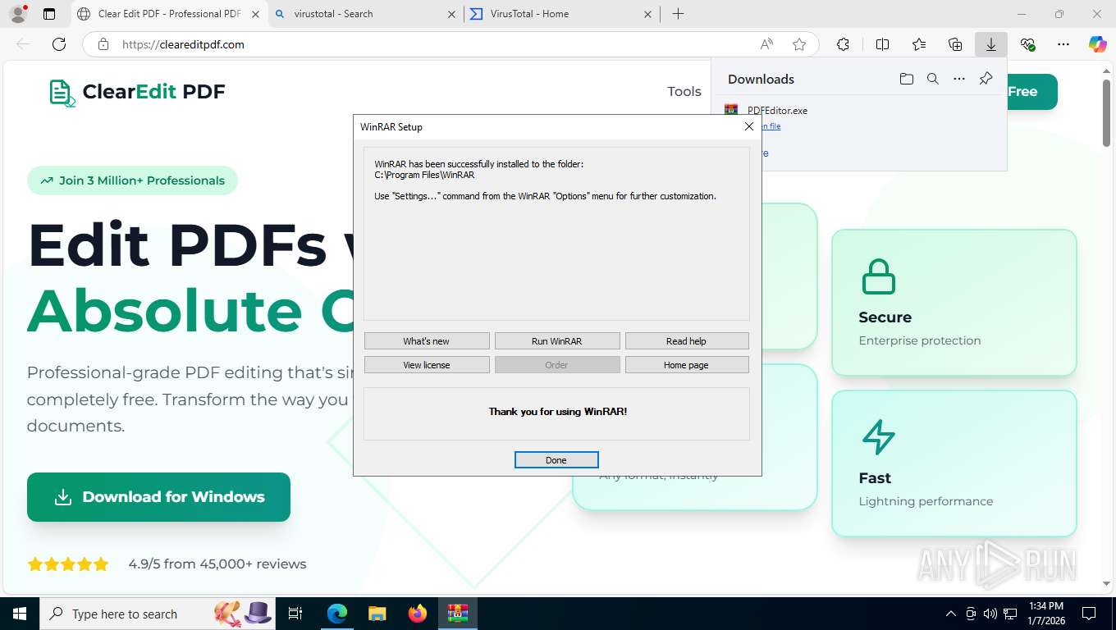
Task: Open More options in Downloads panel
Action: coord(958,79)
